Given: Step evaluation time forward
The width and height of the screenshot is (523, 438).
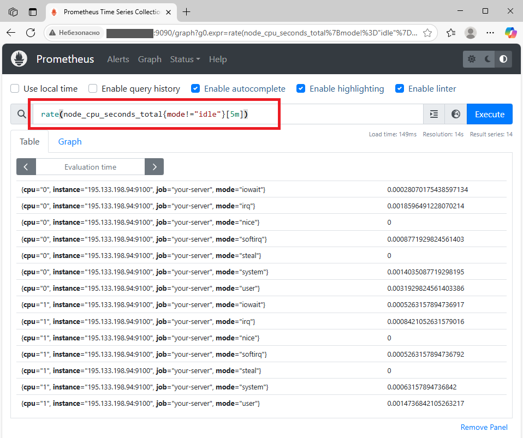Looking at the screenshot, I should tap(154, 167).
